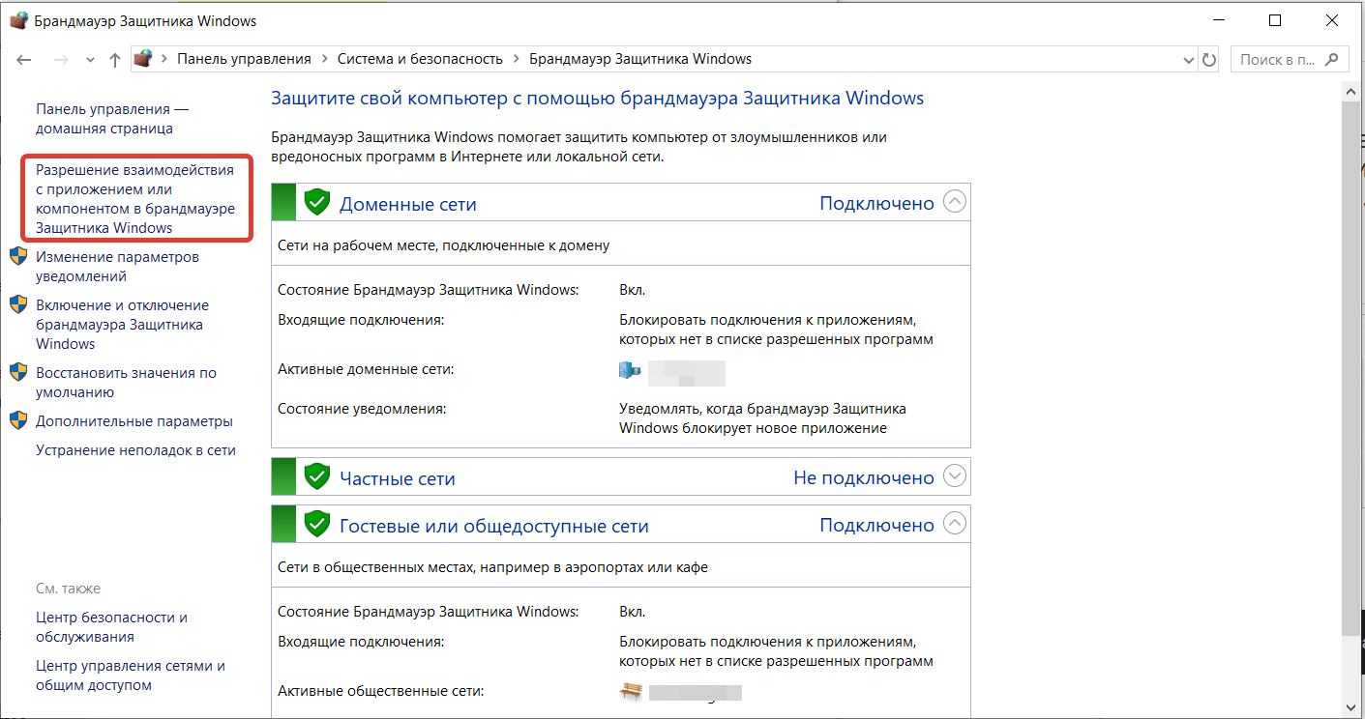Open Разрешение взаимодействия с приложением link
The height and width of the screenshot is (719, 1365).
tap(135, 199)
